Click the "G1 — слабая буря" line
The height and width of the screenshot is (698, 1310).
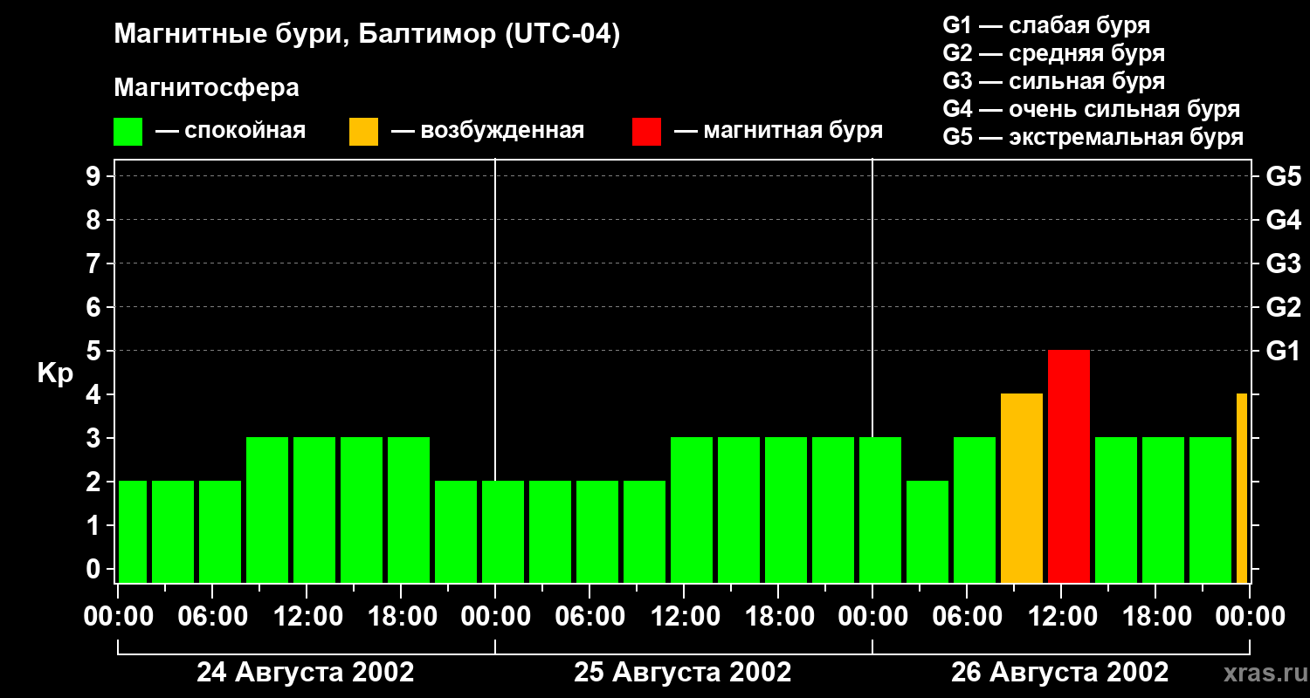point(1046,25)
